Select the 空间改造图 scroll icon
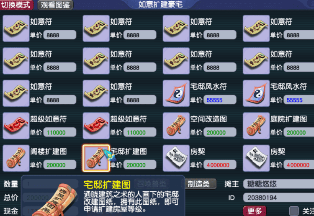Image resolution: width=314 pixels, height=216 pixels. pyautogui.click(x=176, y=126)
